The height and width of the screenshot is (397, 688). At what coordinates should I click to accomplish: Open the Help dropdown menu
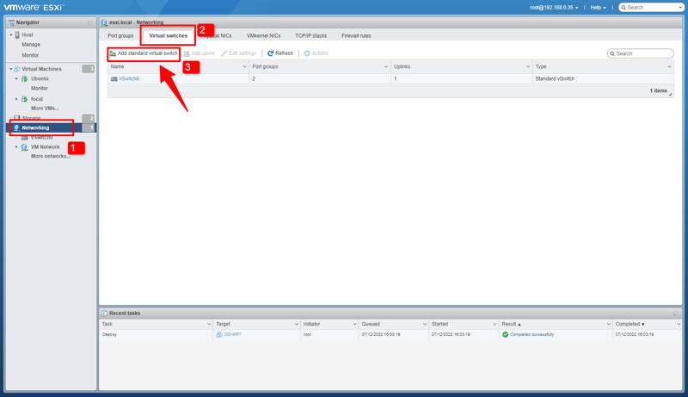pyautogui.click(x=598, y=8)
